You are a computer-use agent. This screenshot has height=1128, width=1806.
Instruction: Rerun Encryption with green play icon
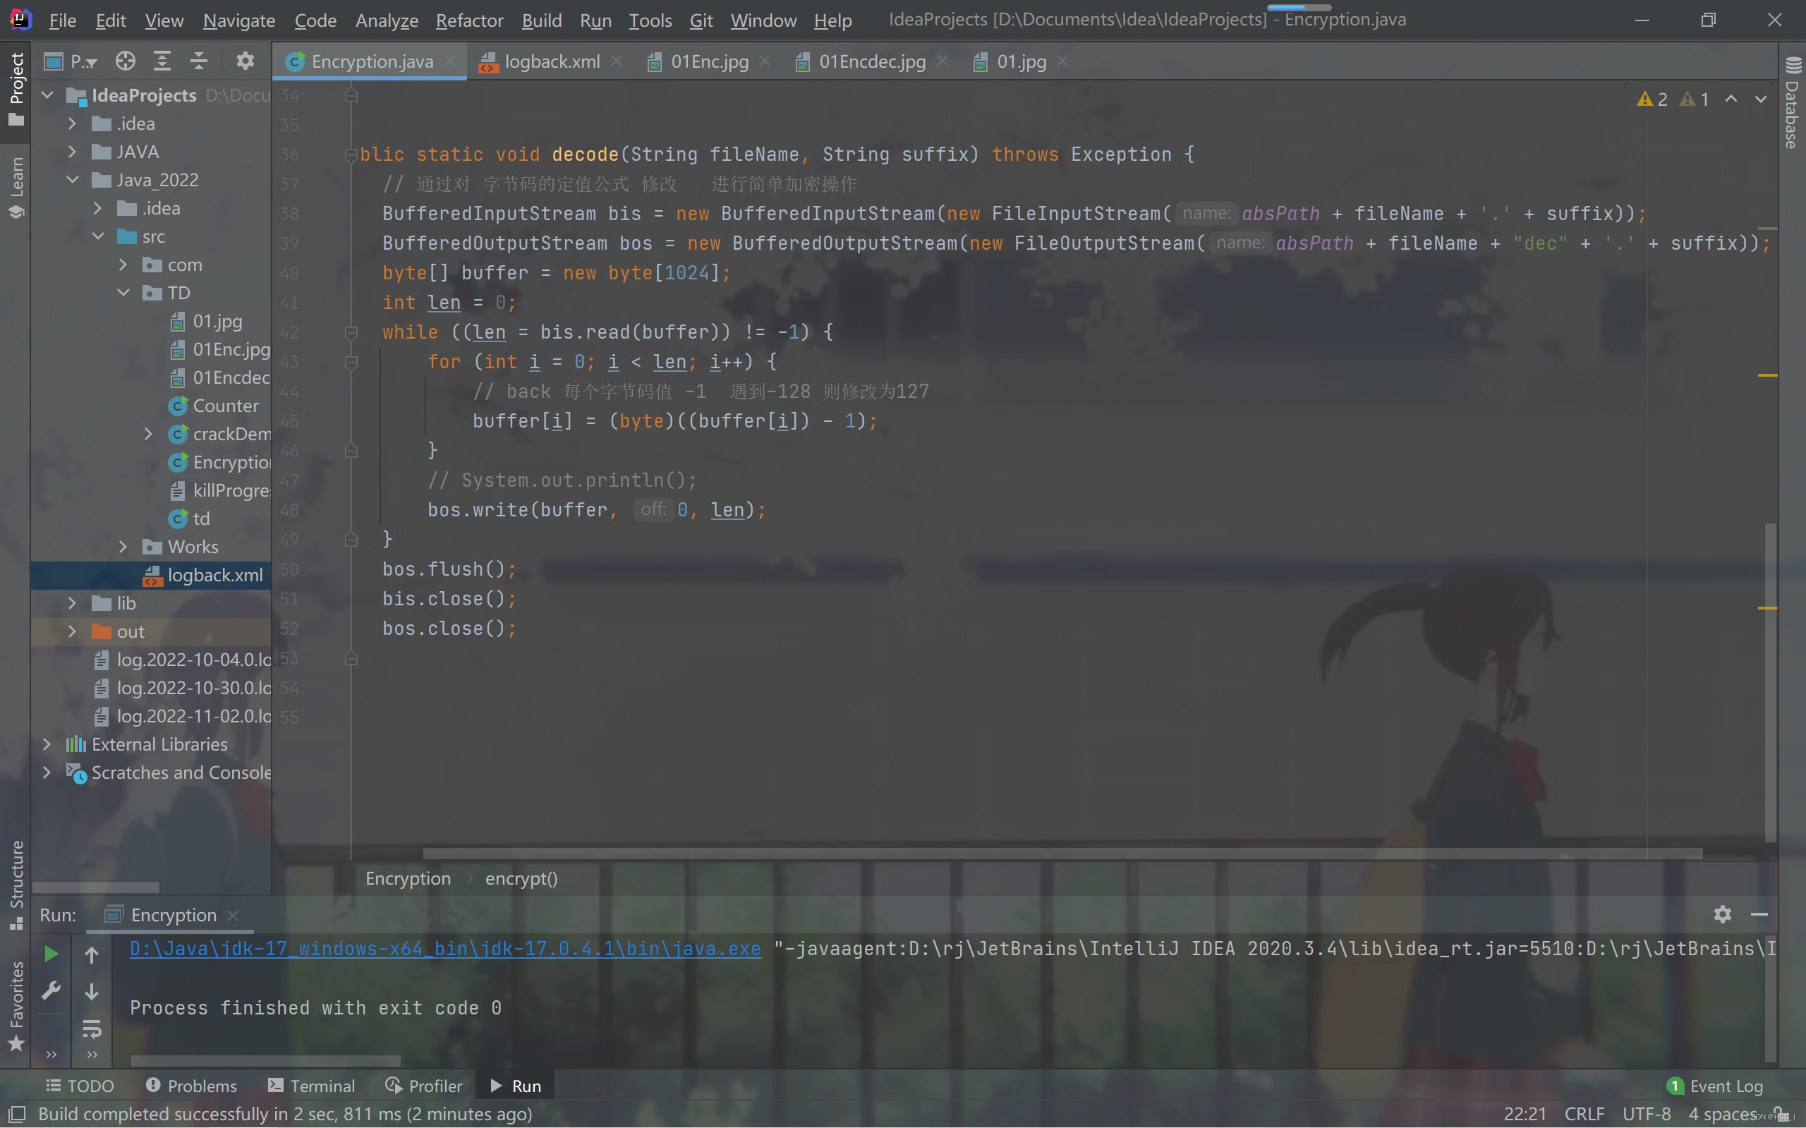click(x=51, y=954)
